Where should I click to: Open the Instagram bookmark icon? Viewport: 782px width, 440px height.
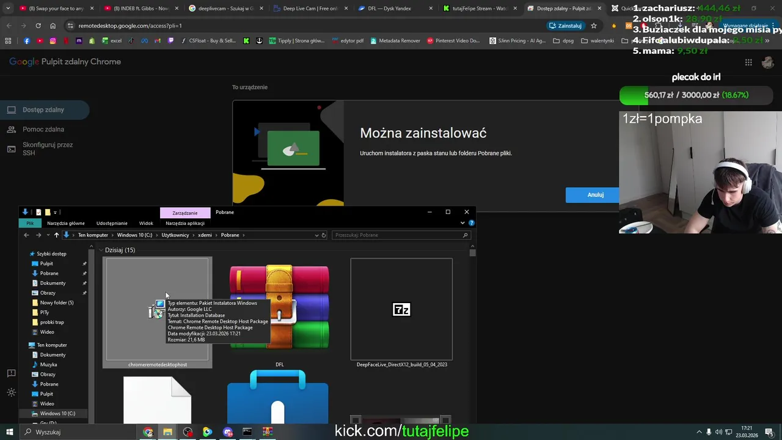coord(53,41)
